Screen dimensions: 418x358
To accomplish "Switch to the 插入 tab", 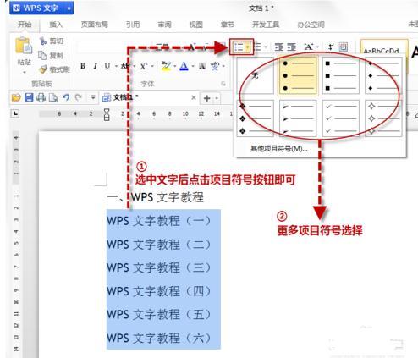I will (x=56, y=25).
